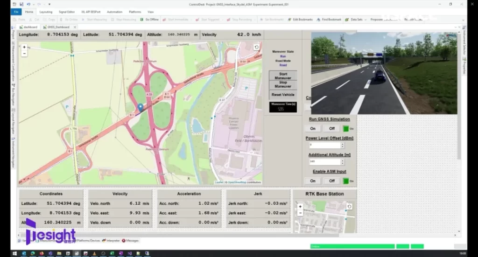478x257 pixels.
Task: Click the green Online status progress bar
Action: [352, 246]
